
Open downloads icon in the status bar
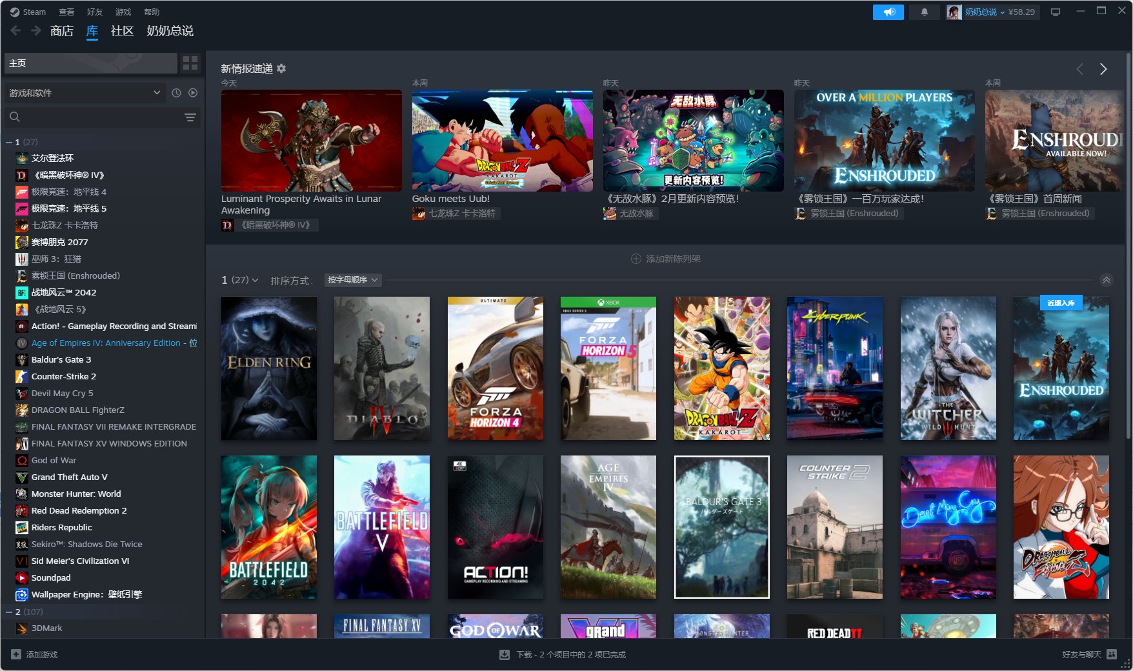pos(505,654)
